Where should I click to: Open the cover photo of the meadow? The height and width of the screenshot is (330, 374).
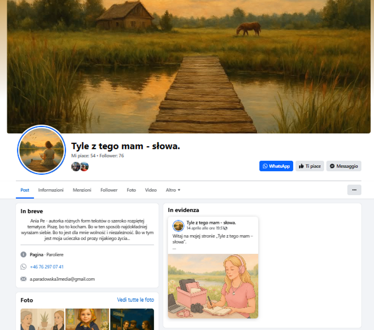(189, 66)
